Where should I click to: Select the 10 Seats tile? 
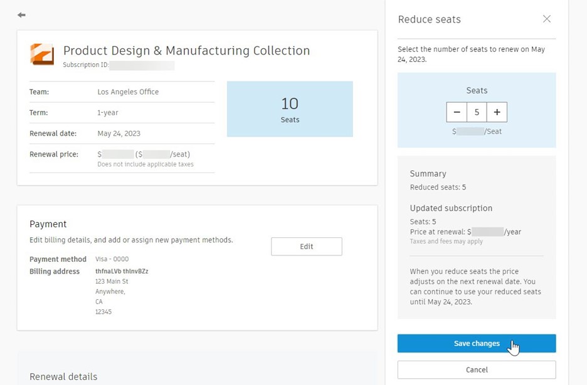[290, 109]
